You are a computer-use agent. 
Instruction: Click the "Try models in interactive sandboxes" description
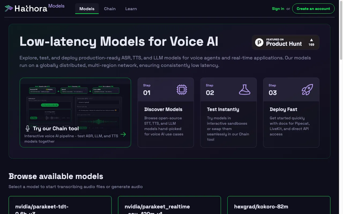228,129
